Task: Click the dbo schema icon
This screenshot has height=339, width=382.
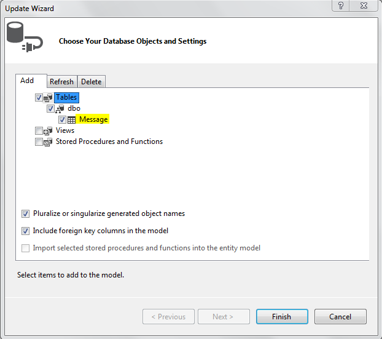Action: pos(60,109)
